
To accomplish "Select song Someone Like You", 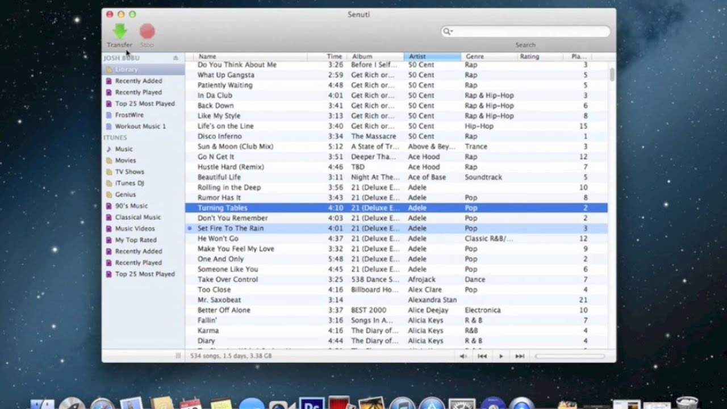I will [396, 269].
